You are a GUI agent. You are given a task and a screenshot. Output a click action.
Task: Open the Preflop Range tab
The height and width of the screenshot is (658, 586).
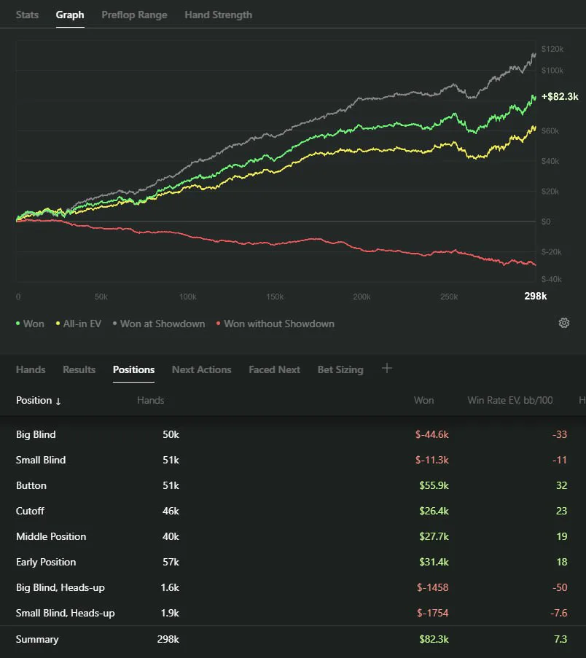coord(134,15)
